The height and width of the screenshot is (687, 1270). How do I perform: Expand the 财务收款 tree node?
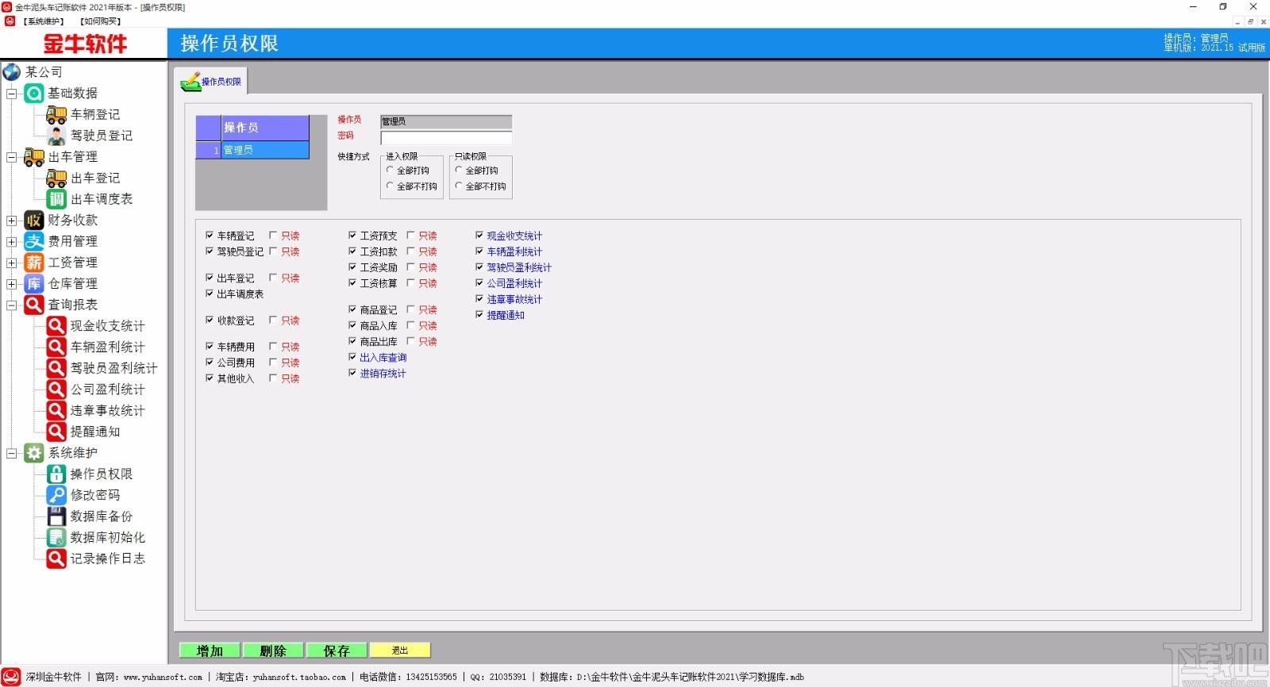pyautogui.click(x=12, y=221)
